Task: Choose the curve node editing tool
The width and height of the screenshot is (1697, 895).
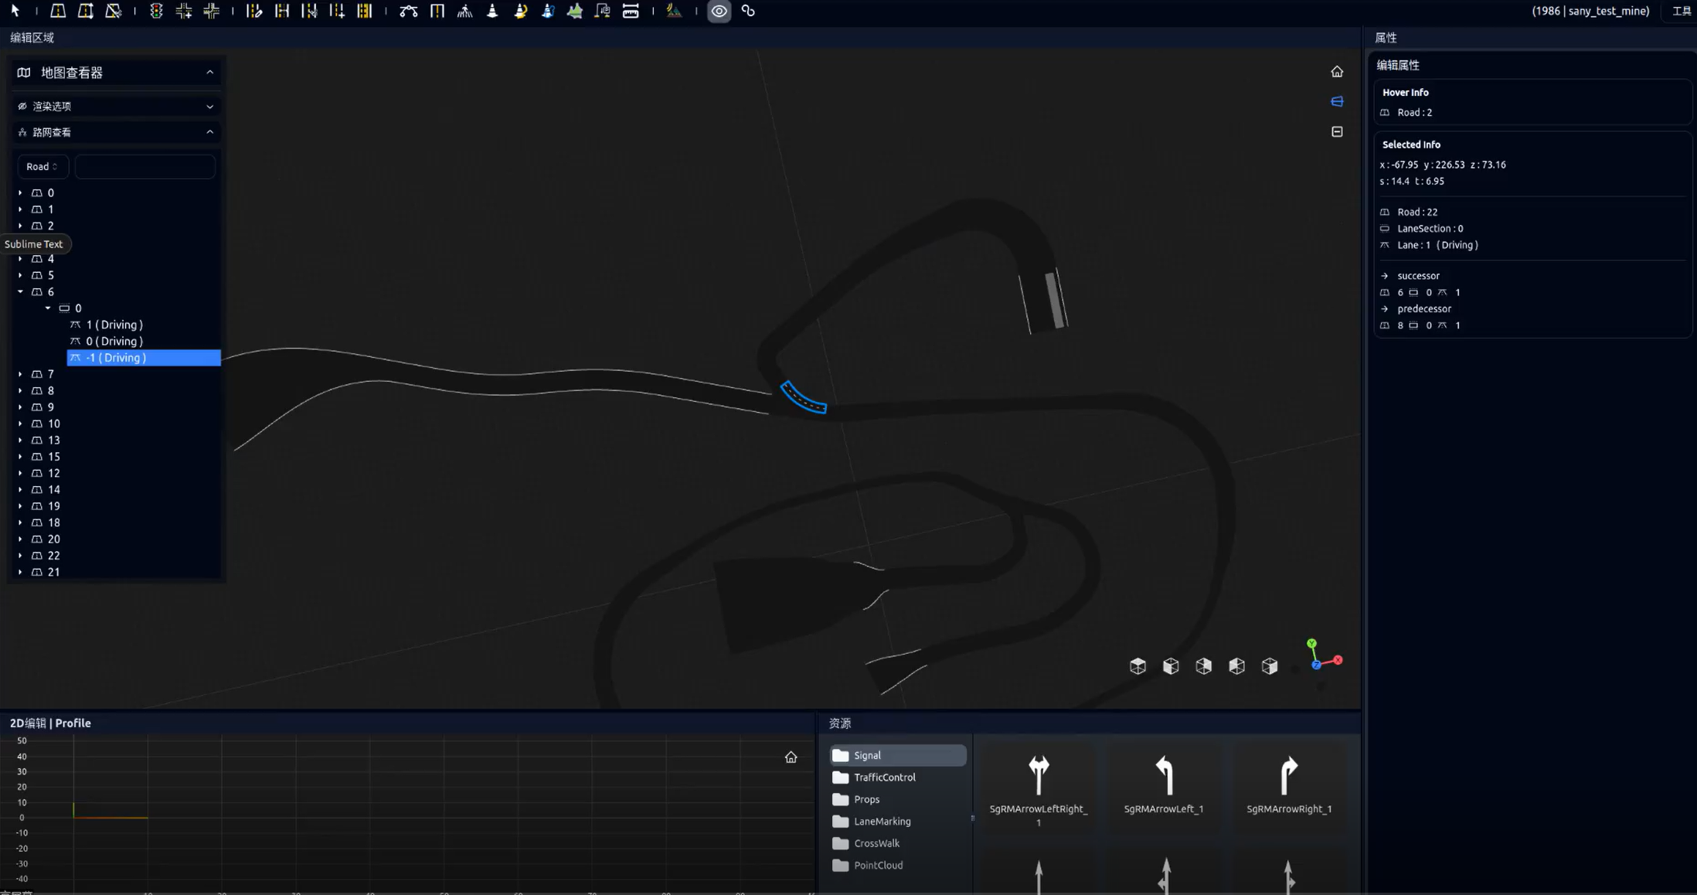Action: (409, 11)
